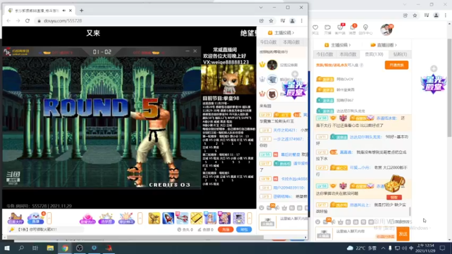Image resolution: width=452 pixels, height=254 pixels.
Task: Switch to 今日点数 tab in back window
Action: coord(324,54)
